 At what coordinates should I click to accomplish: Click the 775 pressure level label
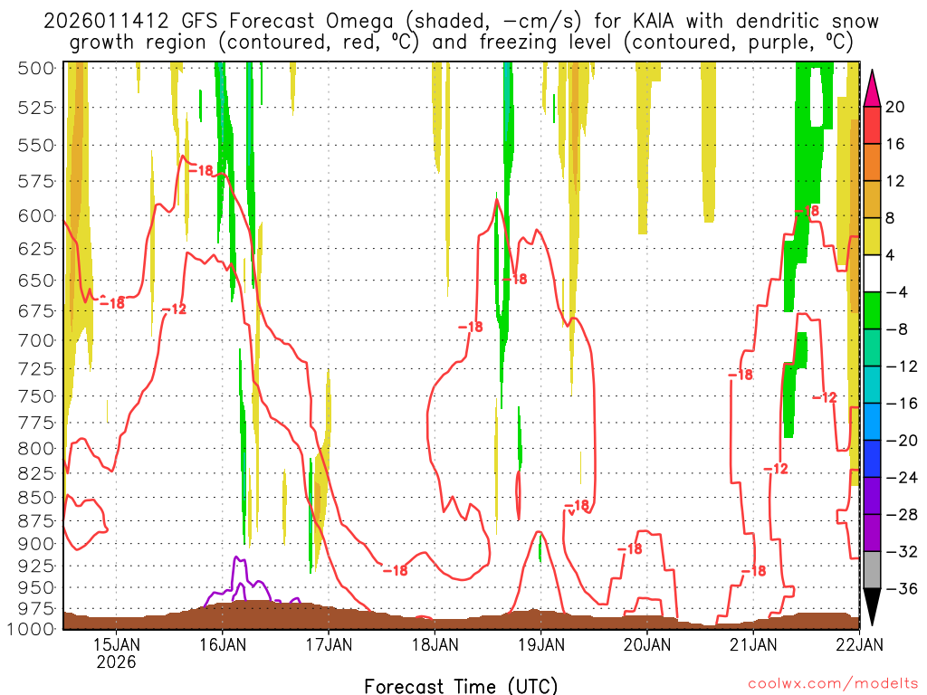tap(36, 424)
